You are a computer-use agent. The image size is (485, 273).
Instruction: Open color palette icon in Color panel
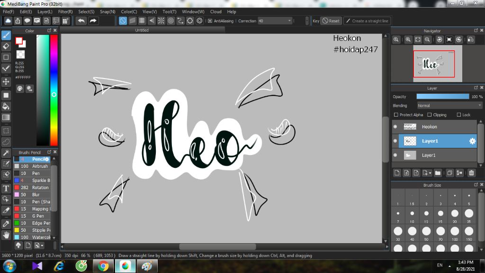point(20,89)
